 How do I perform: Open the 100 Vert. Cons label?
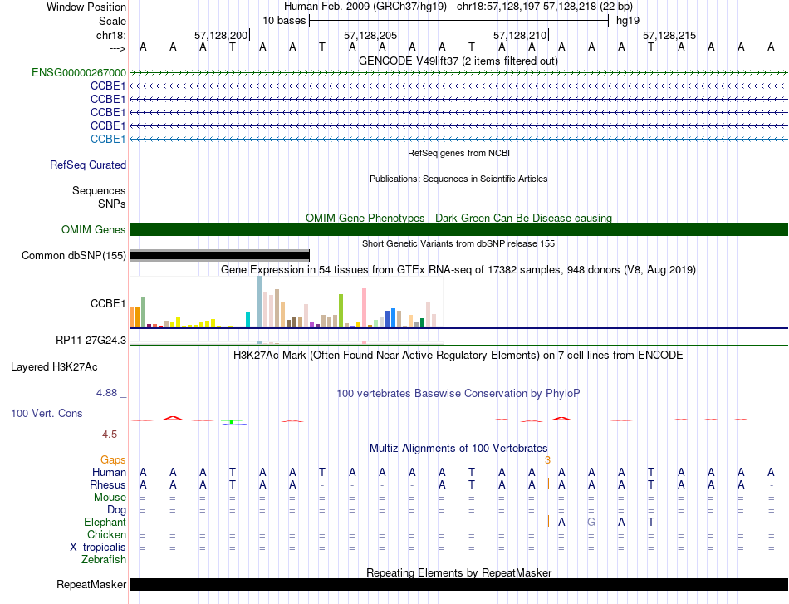tap(47, 413)
